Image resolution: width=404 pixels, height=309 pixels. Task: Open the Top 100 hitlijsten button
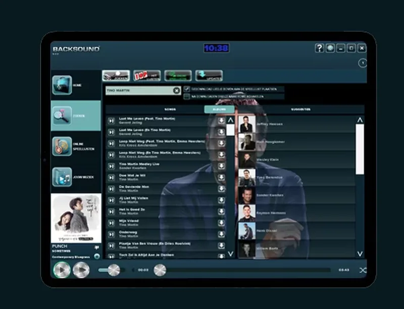click(147, 76)
